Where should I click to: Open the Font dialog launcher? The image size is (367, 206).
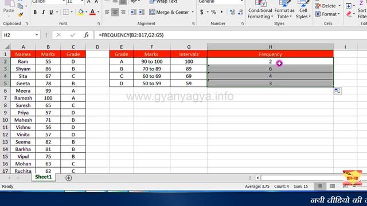tap(99, 23)
